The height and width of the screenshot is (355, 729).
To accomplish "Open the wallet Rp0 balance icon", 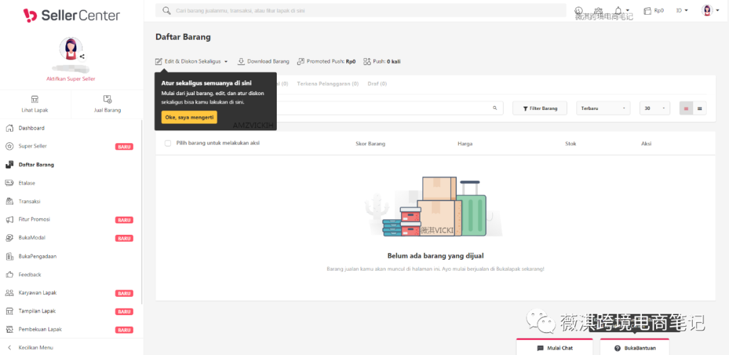I will pyautogui.click(x=647, y=10).
